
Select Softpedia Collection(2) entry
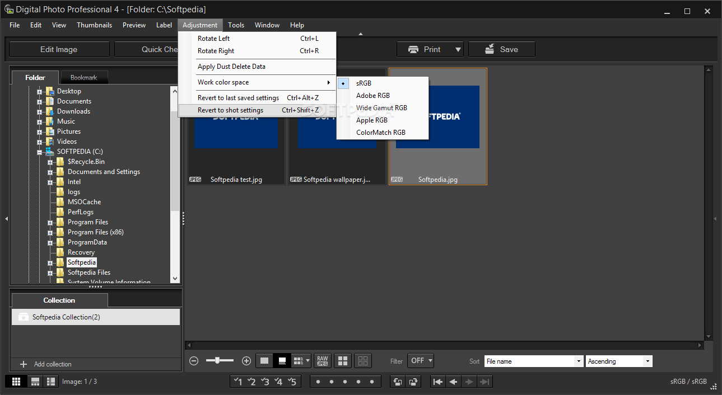(x=96, y=317)
